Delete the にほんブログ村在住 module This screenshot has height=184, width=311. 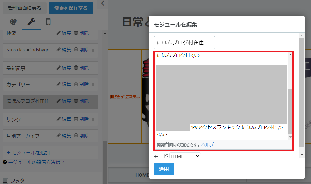point(82,101)
